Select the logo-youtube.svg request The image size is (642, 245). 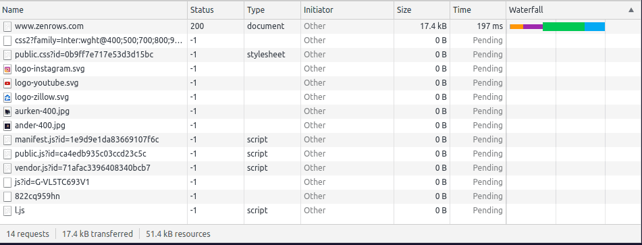47,82
